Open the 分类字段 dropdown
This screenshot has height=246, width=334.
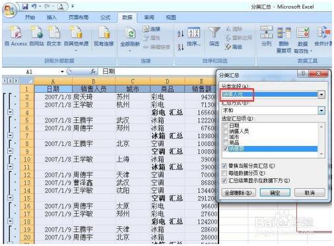[x=321, y=95]
